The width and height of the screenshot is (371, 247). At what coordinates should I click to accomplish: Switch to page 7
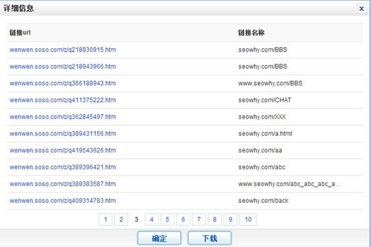click(199, 220)
